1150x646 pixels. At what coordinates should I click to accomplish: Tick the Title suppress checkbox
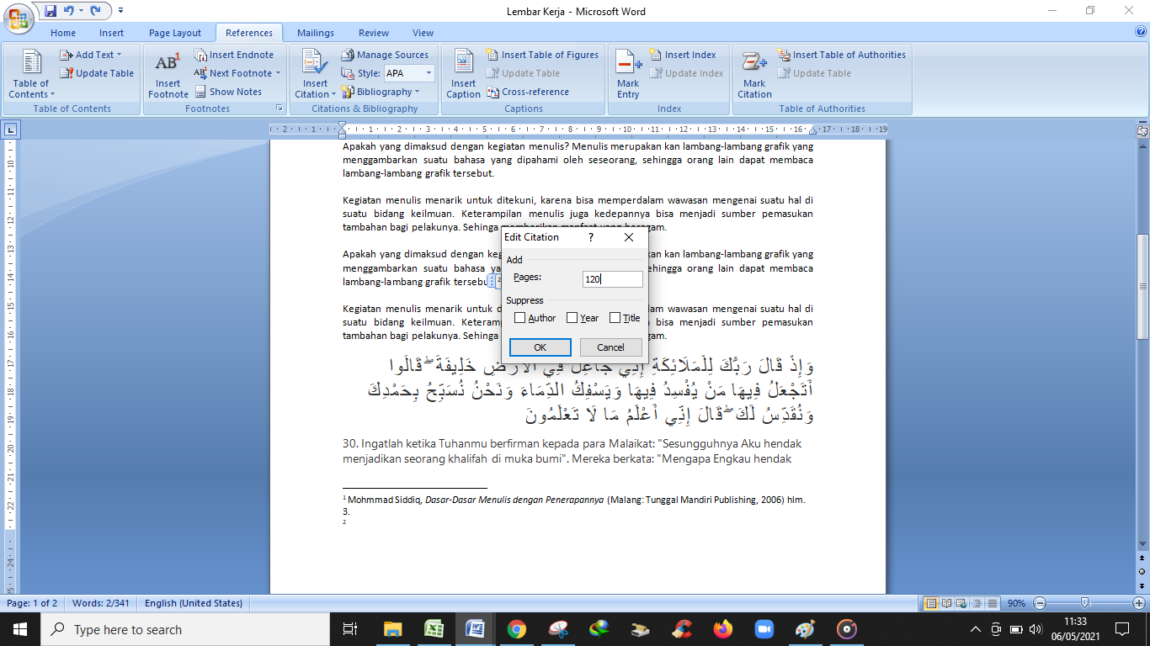[x=615, y=318]
